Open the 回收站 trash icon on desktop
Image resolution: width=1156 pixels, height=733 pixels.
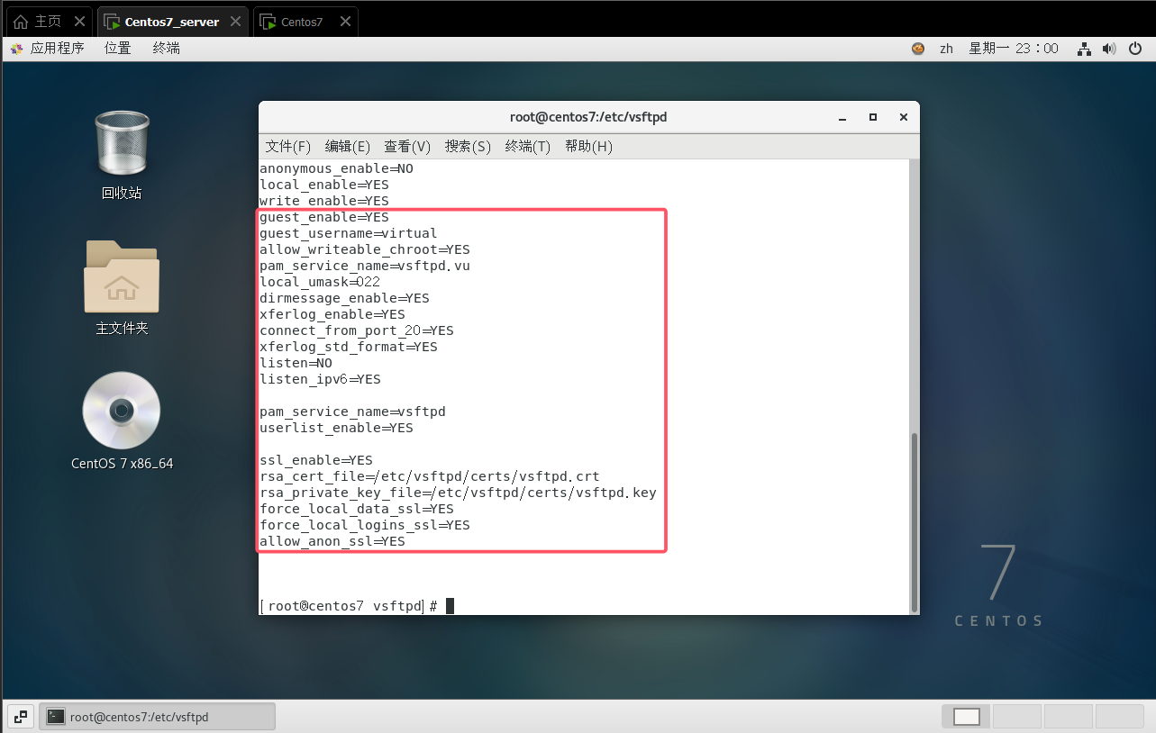point(122,144)
